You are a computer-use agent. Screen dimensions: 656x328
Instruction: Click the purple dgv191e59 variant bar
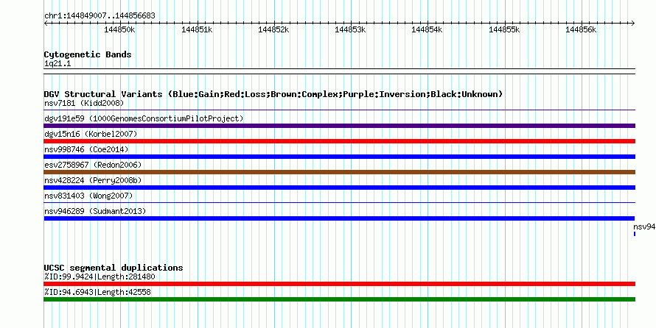pos(340,126)
